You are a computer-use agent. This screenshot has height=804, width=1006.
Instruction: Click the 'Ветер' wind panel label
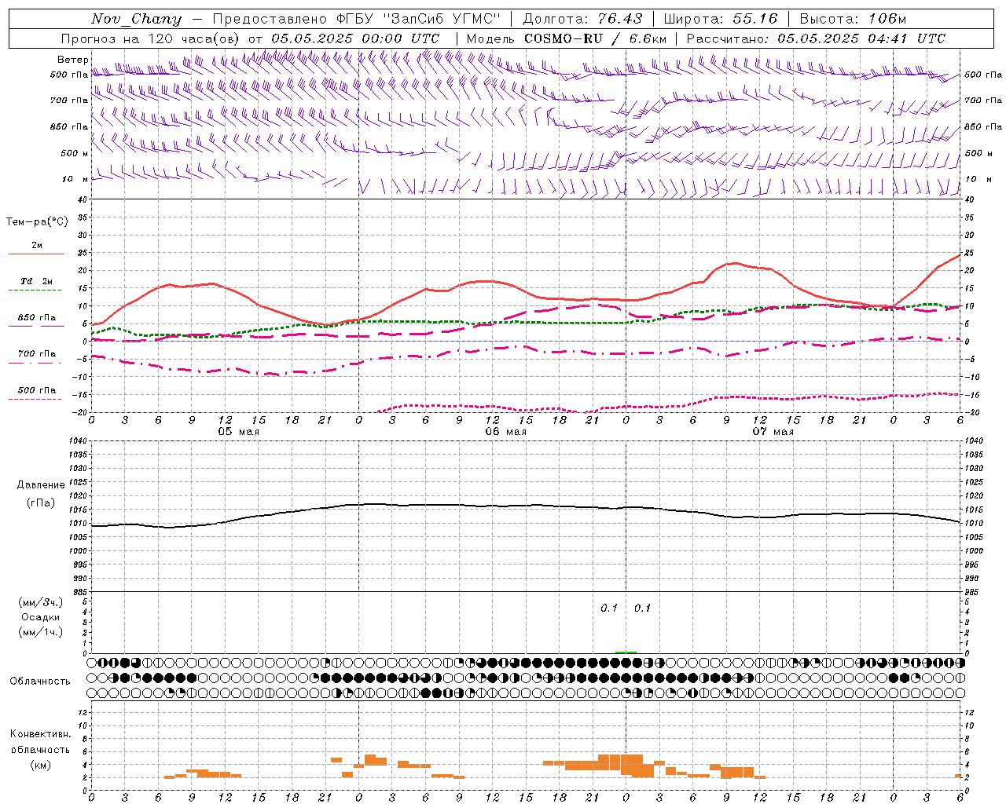click(72, 60)
